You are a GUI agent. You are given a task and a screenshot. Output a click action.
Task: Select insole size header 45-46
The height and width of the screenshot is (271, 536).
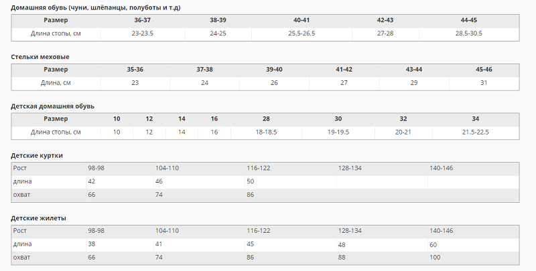(x=484, y=70)
